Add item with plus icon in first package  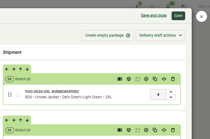coord(146,79)
